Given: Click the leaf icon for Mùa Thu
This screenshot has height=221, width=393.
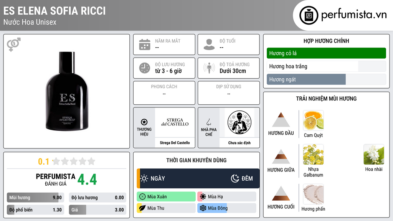Looking at the screenshot, I should click(x=142, y=208).
